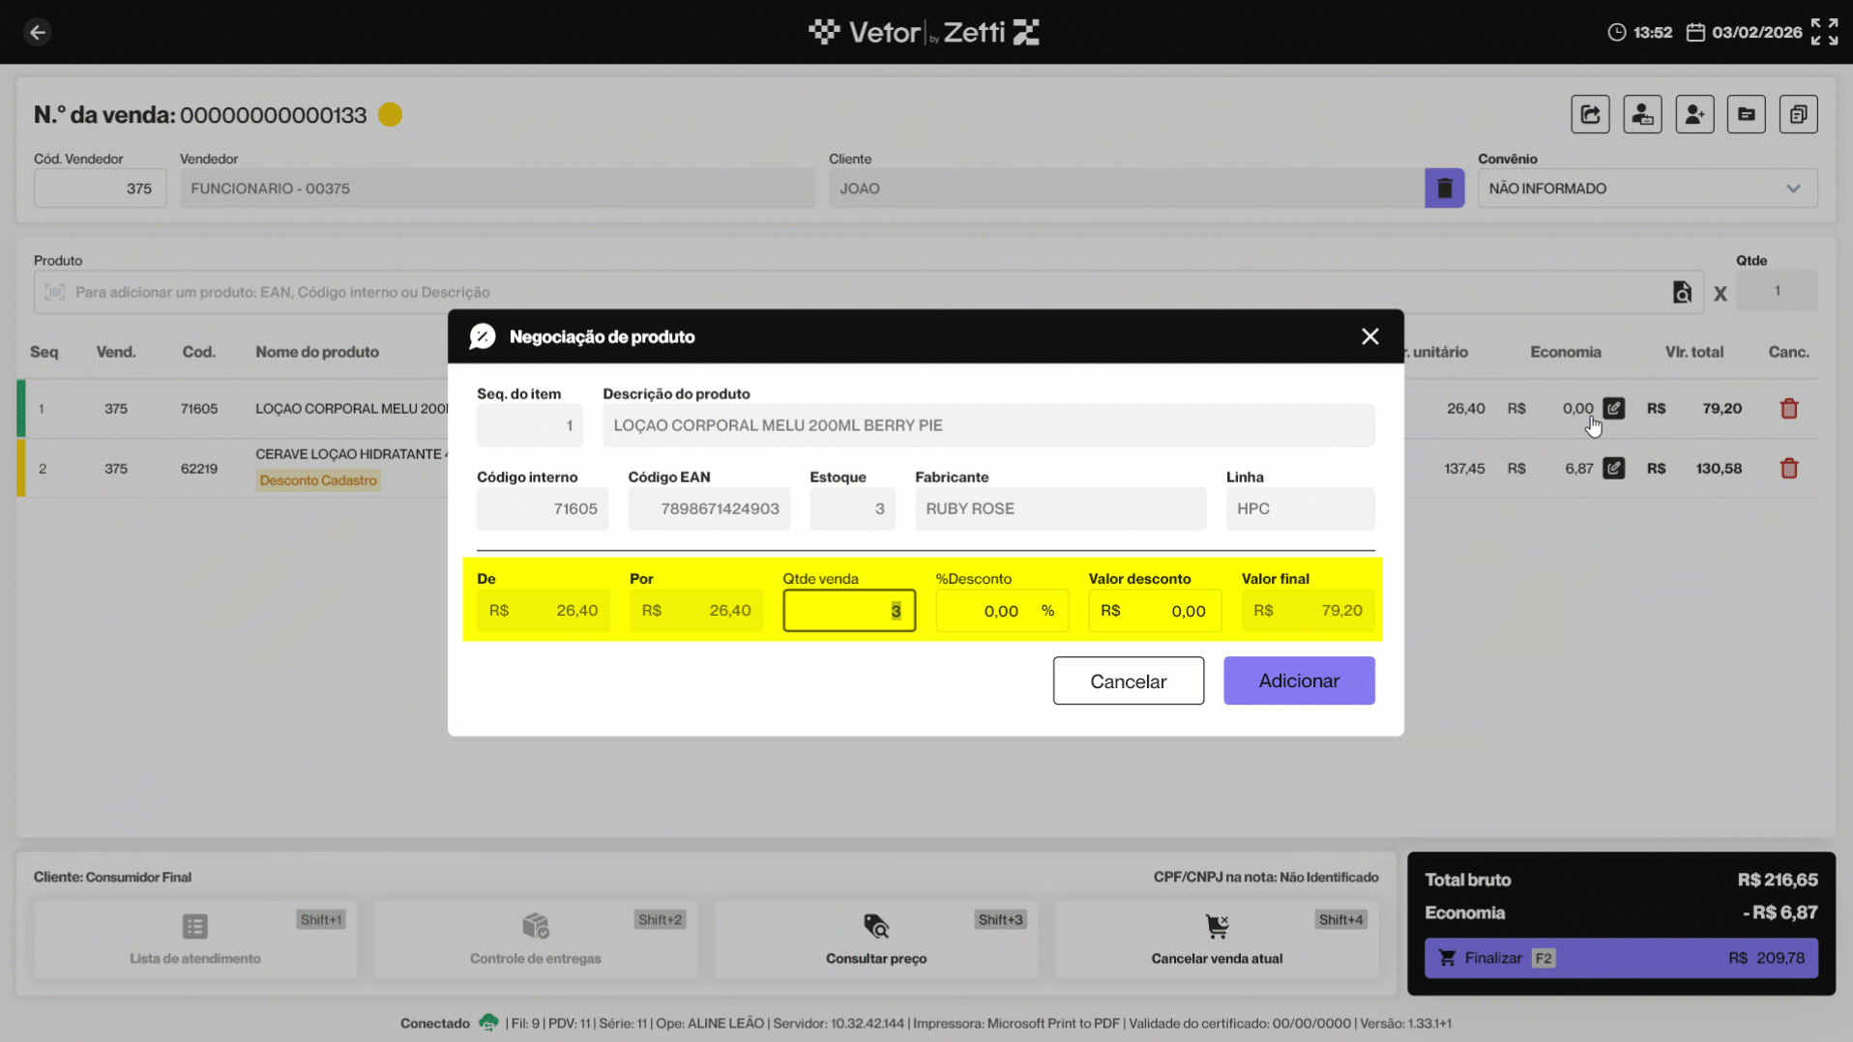Cancel item 1 with red trash icon

1788,409
